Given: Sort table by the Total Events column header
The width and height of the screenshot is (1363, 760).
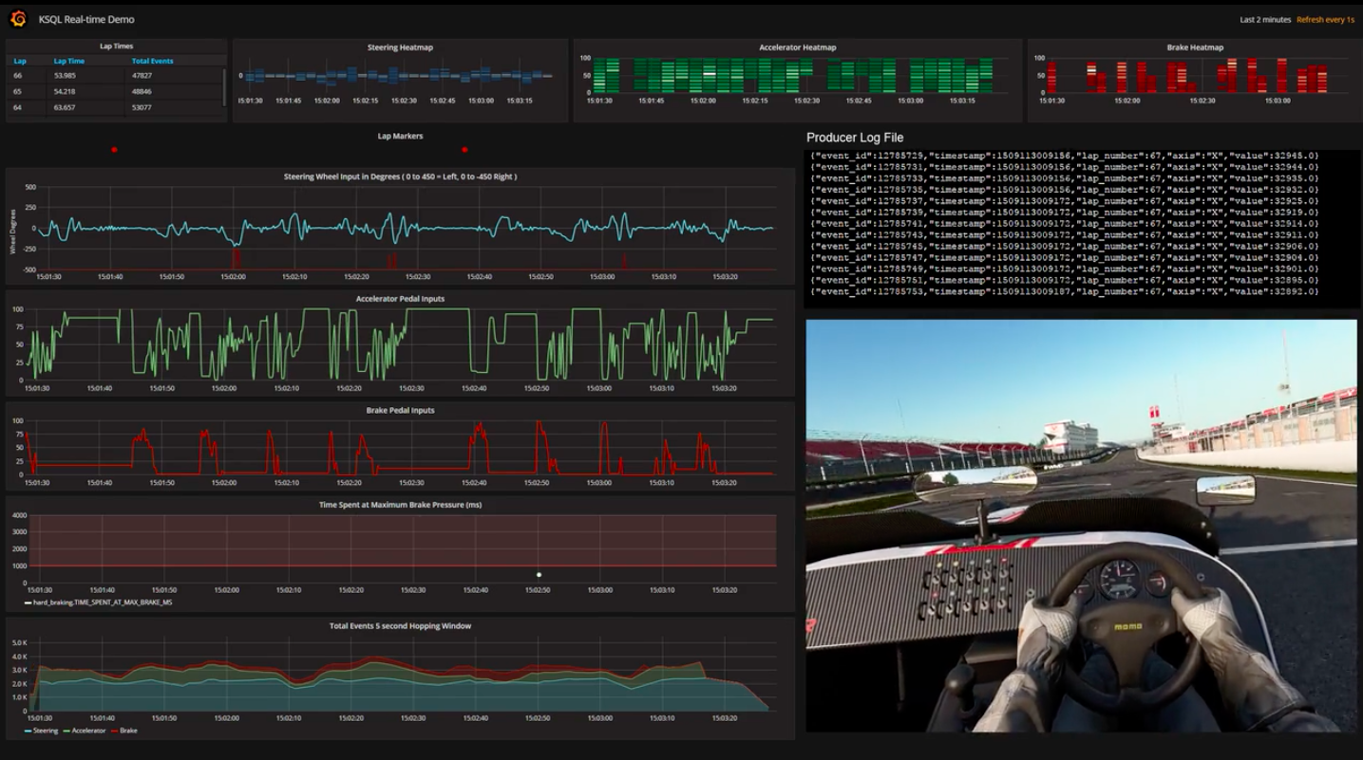Looking at the screenshot, I should (152, 61).
